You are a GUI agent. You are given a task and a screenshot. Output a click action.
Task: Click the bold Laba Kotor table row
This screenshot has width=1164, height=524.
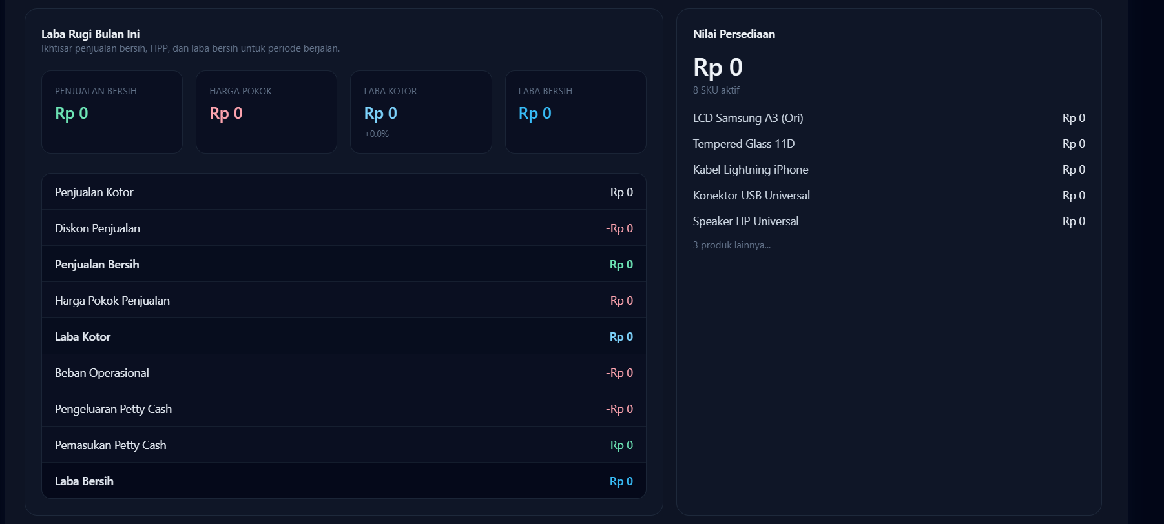point(344,337)
